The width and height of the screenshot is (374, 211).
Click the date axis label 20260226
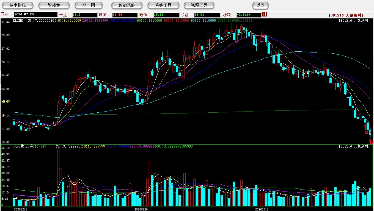pyautogui.click(x=141, y=209)
